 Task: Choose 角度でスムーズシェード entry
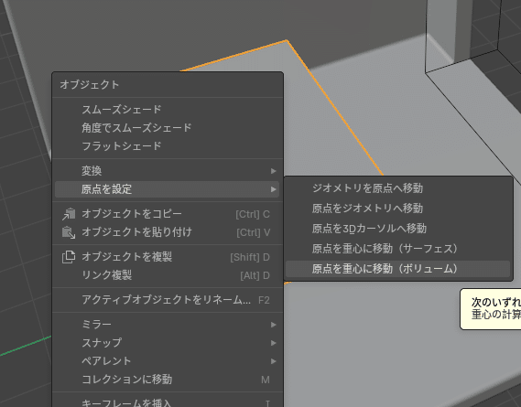(x=168, y=128)
